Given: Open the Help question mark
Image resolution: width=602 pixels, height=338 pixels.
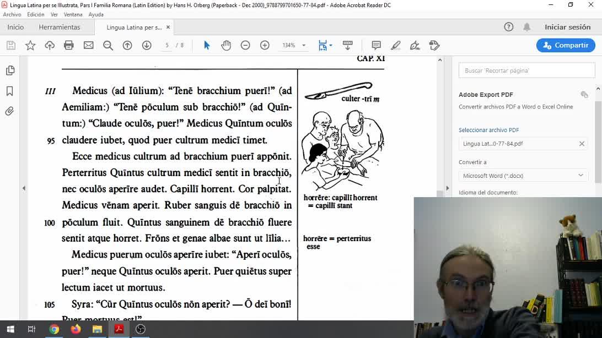Looking at the screenshot, I should click(509, 27).
